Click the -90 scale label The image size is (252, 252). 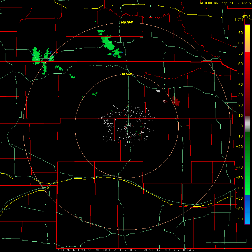(x=239, y=219)
